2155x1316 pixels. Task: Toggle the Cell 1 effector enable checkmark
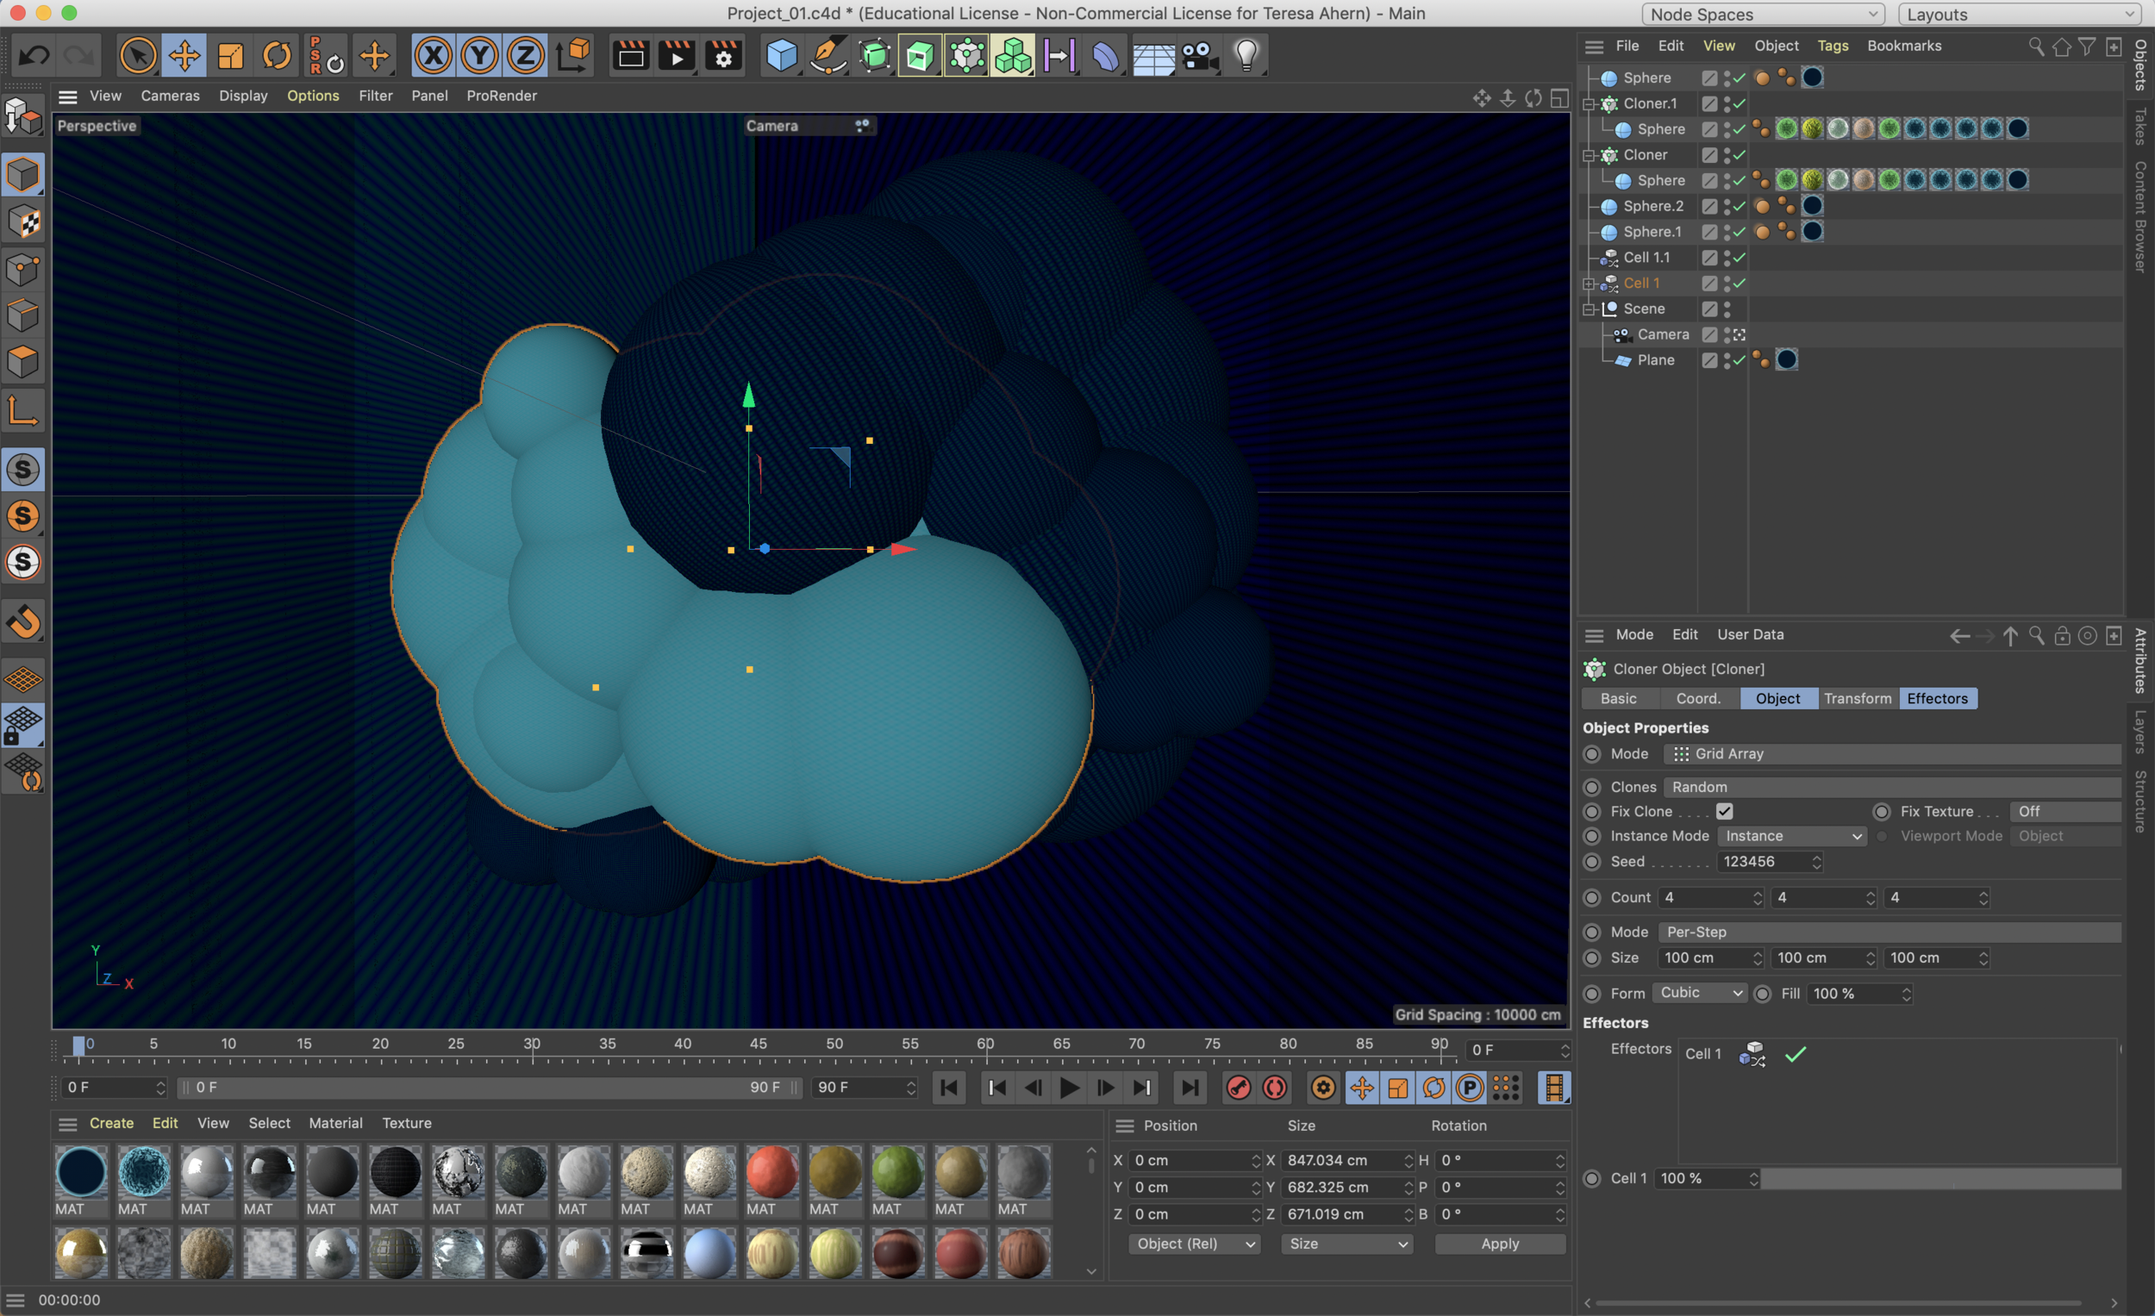(1795, 1055)
